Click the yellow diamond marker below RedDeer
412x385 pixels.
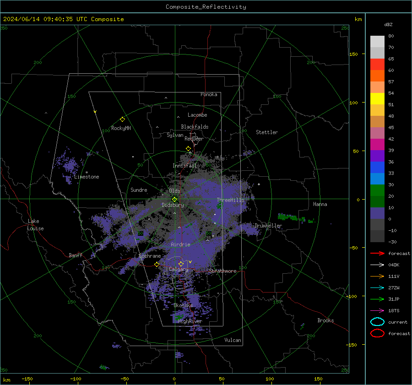pyautogui.click(x=188, y=149)
